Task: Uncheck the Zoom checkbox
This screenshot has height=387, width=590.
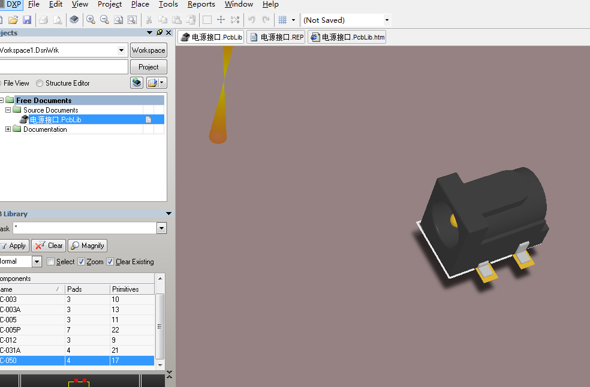Action: tap(82, 262)
